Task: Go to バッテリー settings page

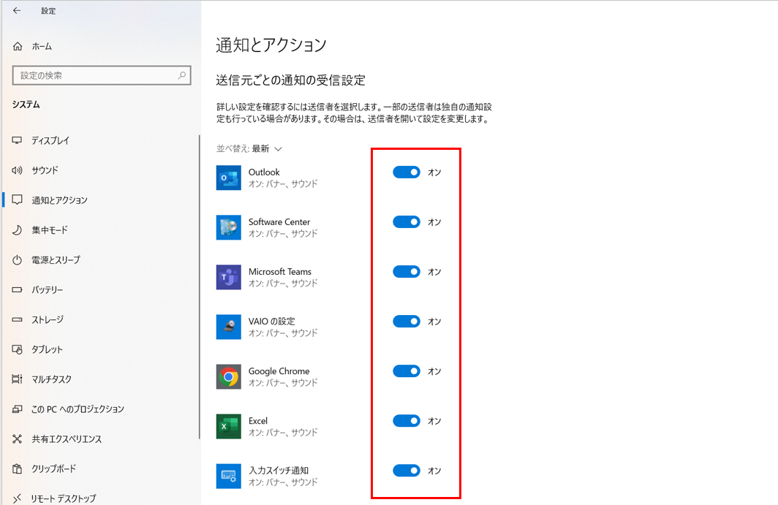Action: pos(47,289)
